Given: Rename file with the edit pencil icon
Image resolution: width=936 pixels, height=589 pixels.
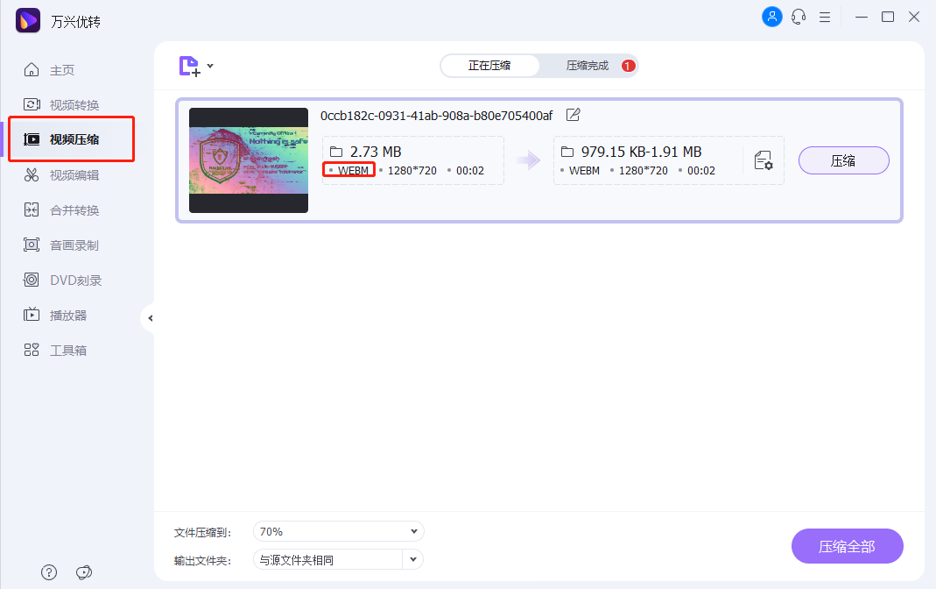Looking at the screenshot, I should tap(573, 115).
